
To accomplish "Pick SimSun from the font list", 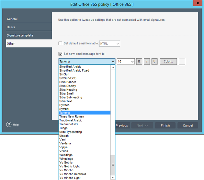I will click(85, 74).
